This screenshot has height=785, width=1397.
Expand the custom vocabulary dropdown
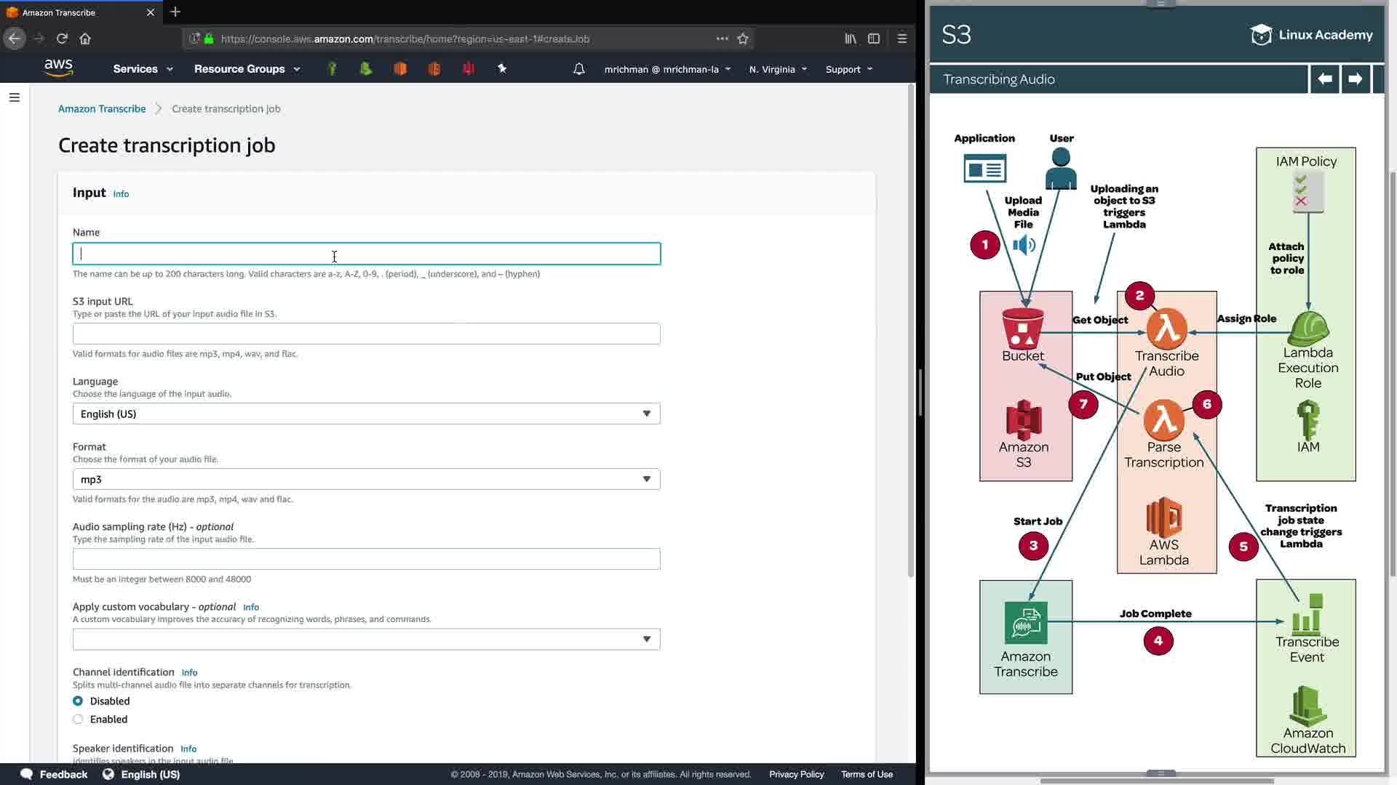click(x=366, y=639)
